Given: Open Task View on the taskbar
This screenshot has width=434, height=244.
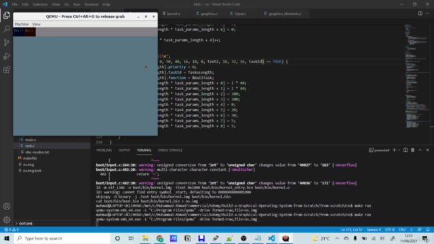Looking at the screenshot, I should [x=131, y=238].
